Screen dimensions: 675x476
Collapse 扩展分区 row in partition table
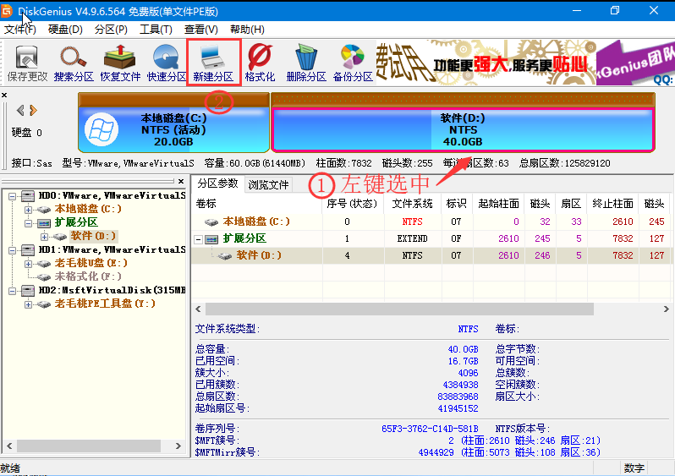pos(199,239)
